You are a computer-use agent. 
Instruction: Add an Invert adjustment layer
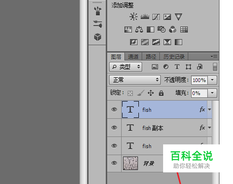[134, 42]
